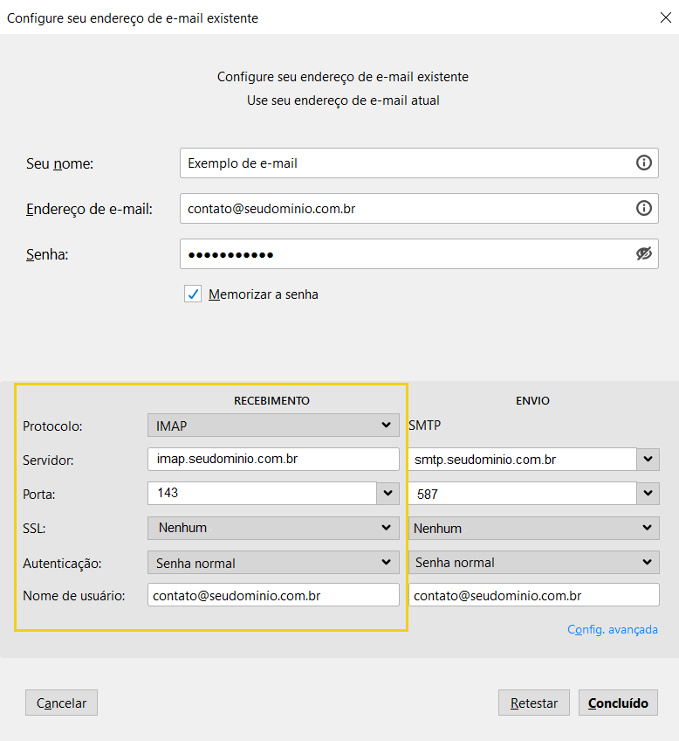
Task: Expand the incoming port 143 dropdown arrow
Action: (x=388, y=494)
